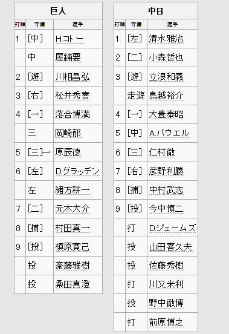Open 緒方耕一 player page
229x334 pixels.
tap(73, 190)
